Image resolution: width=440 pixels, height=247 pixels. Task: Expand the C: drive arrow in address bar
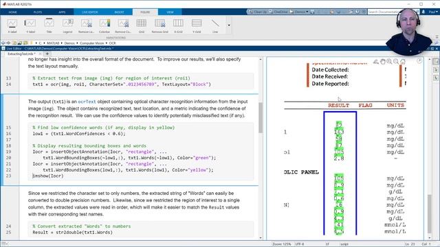[44, 43]
